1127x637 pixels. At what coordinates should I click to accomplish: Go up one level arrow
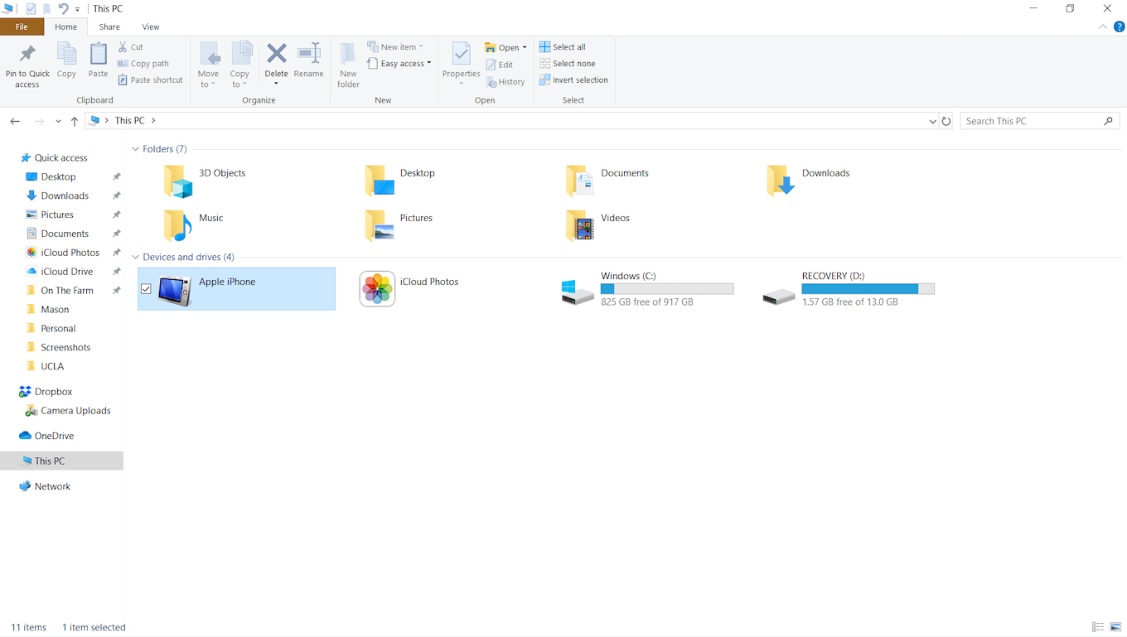tap(75, 121)
